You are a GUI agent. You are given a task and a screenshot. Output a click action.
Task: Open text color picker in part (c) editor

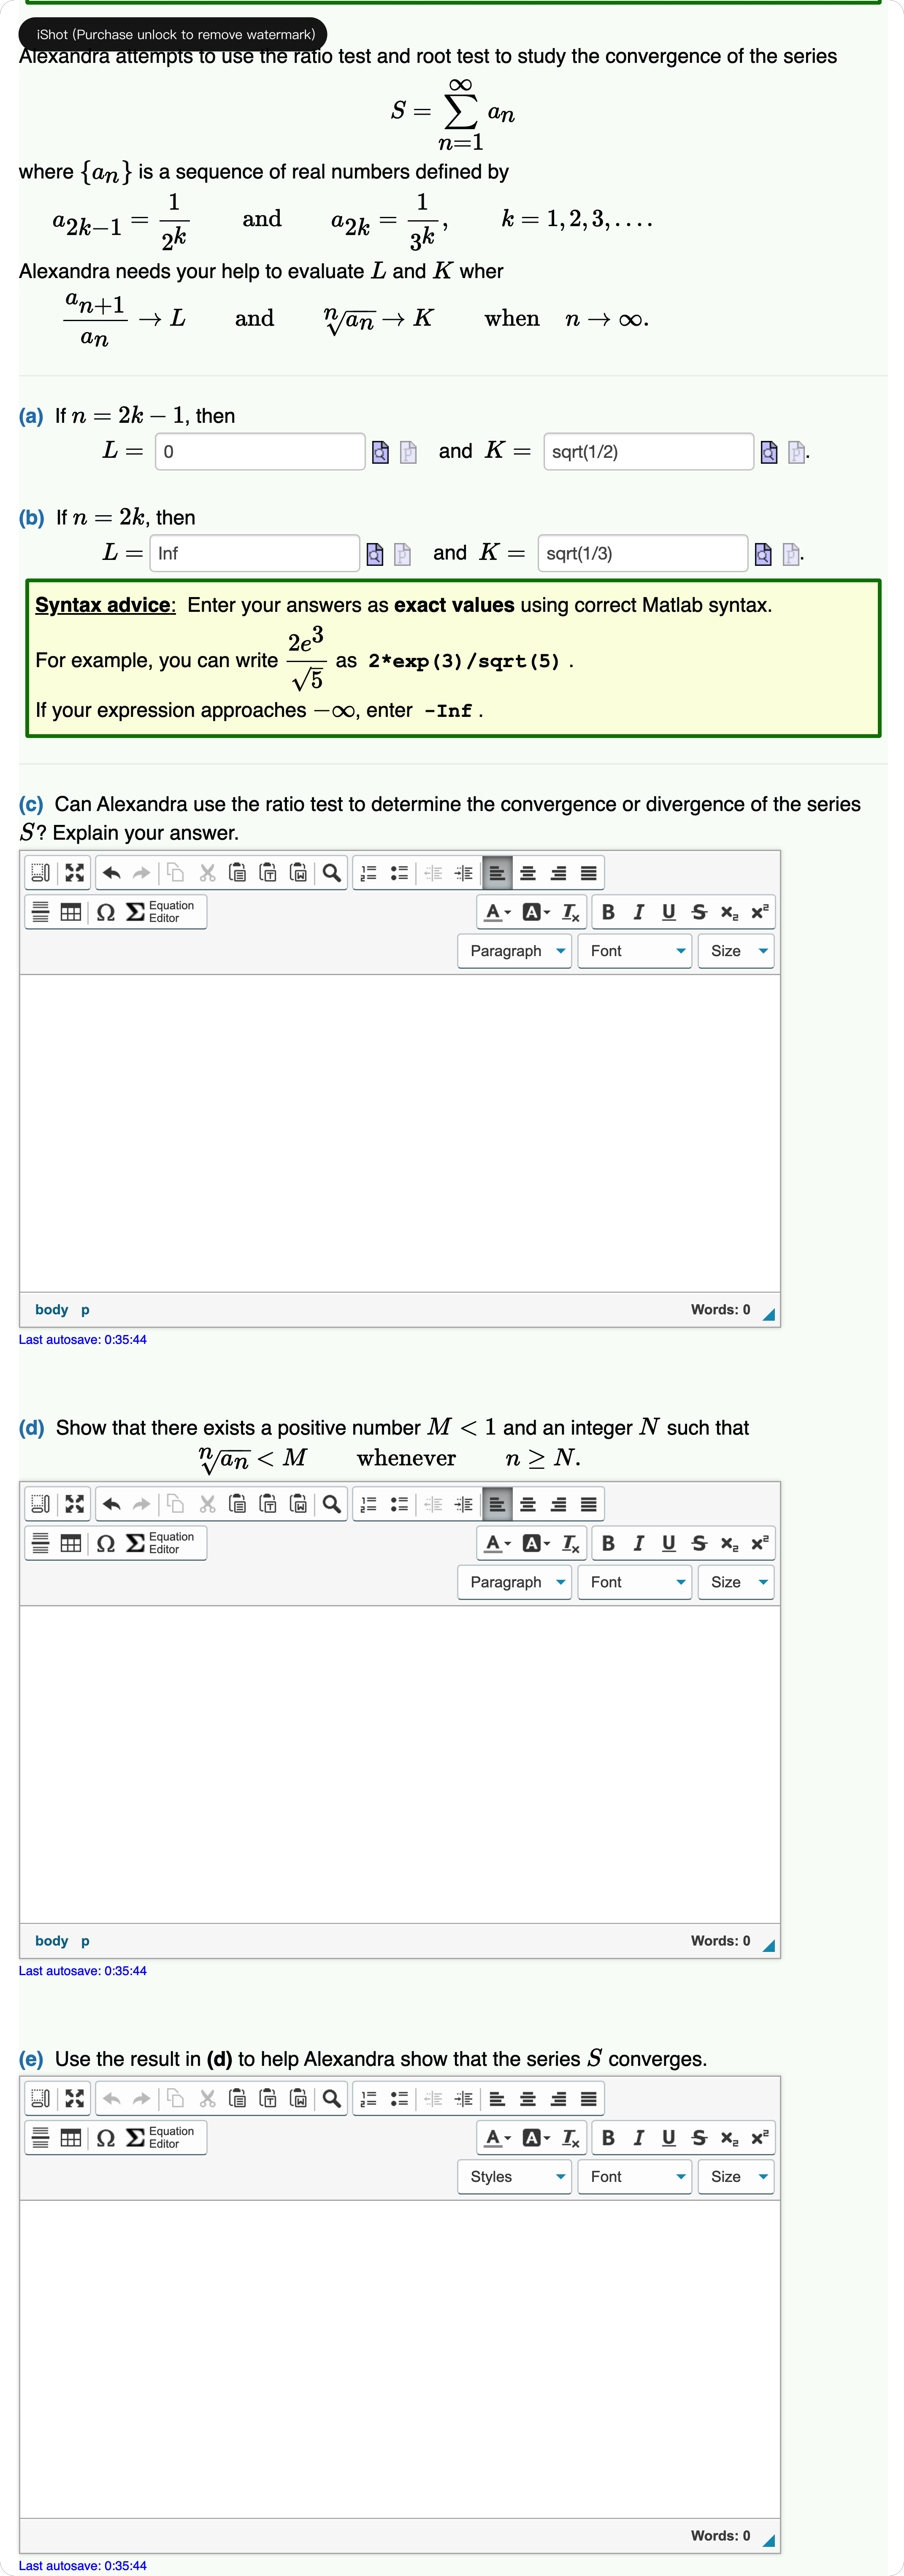click(496, 912)
